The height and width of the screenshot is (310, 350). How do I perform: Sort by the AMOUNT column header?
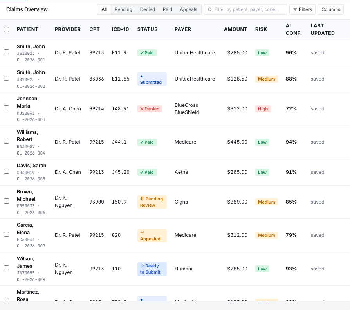tap(236, 29)
